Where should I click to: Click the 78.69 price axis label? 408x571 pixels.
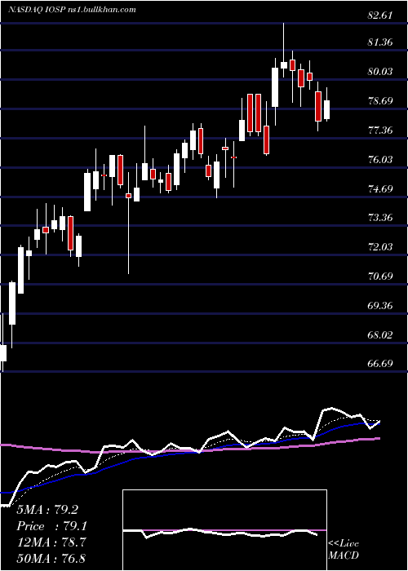coord(380,100)
